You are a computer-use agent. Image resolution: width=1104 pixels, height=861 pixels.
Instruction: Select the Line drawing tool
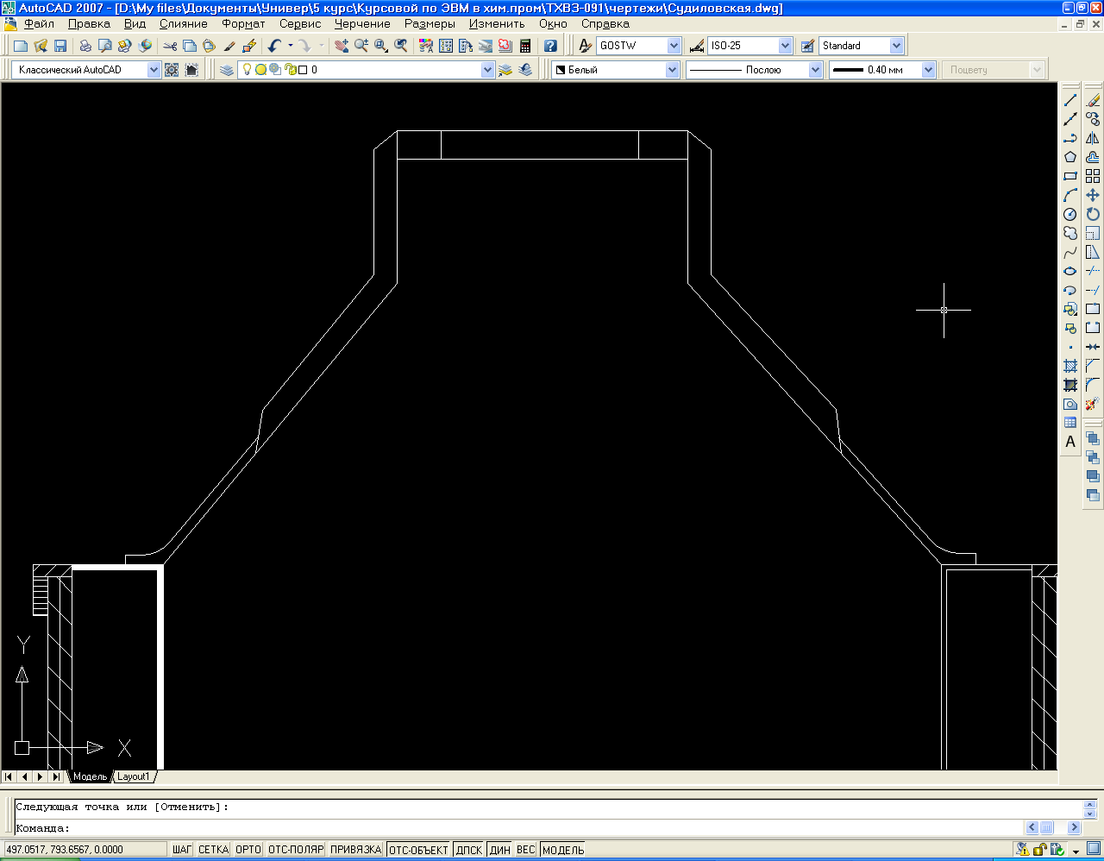point(1070,100)
